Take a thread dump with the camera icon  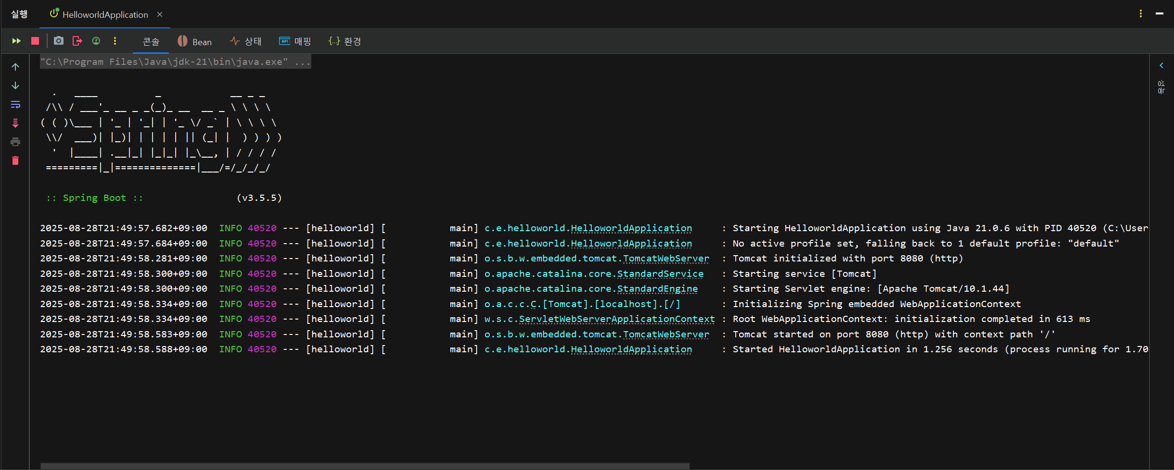click(x=59, y=41)
